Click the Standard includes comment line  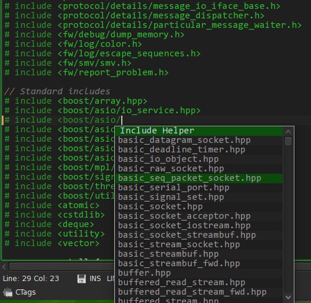point(57,91)
